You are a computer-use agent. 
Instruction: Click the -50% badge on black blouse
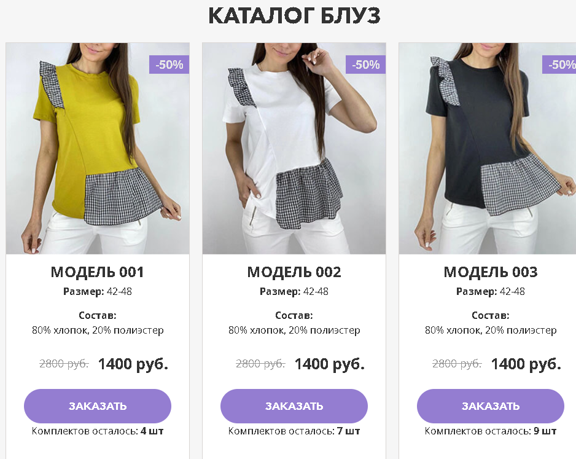tap(559, 65)
